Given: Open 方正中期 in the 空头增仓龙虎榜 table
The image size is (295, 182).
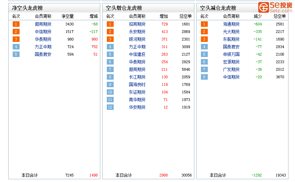Looking at the screenshot, I should pos(137,47).
